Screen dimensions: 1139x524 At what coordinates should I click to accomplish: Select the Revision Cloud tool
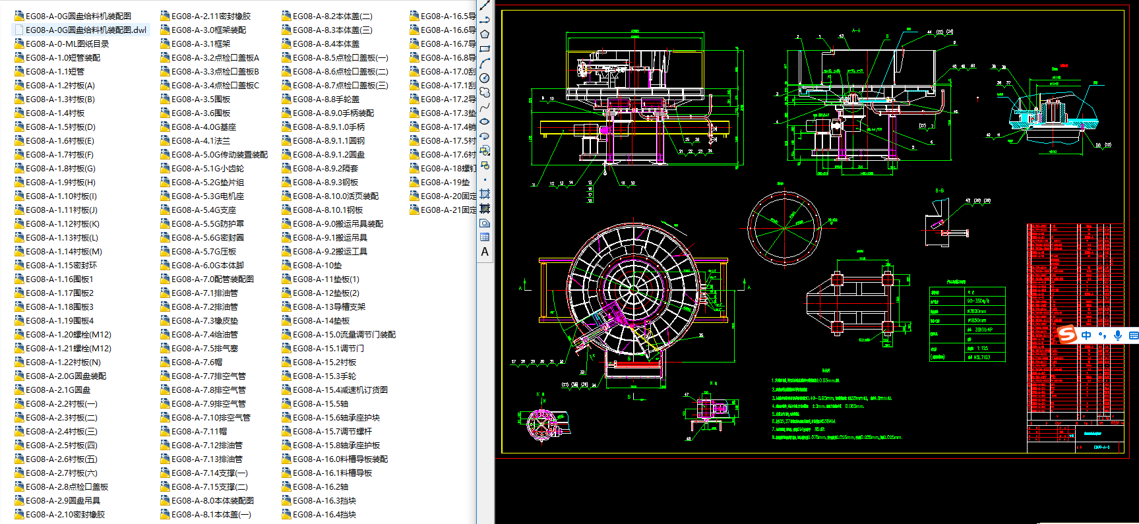485,92
